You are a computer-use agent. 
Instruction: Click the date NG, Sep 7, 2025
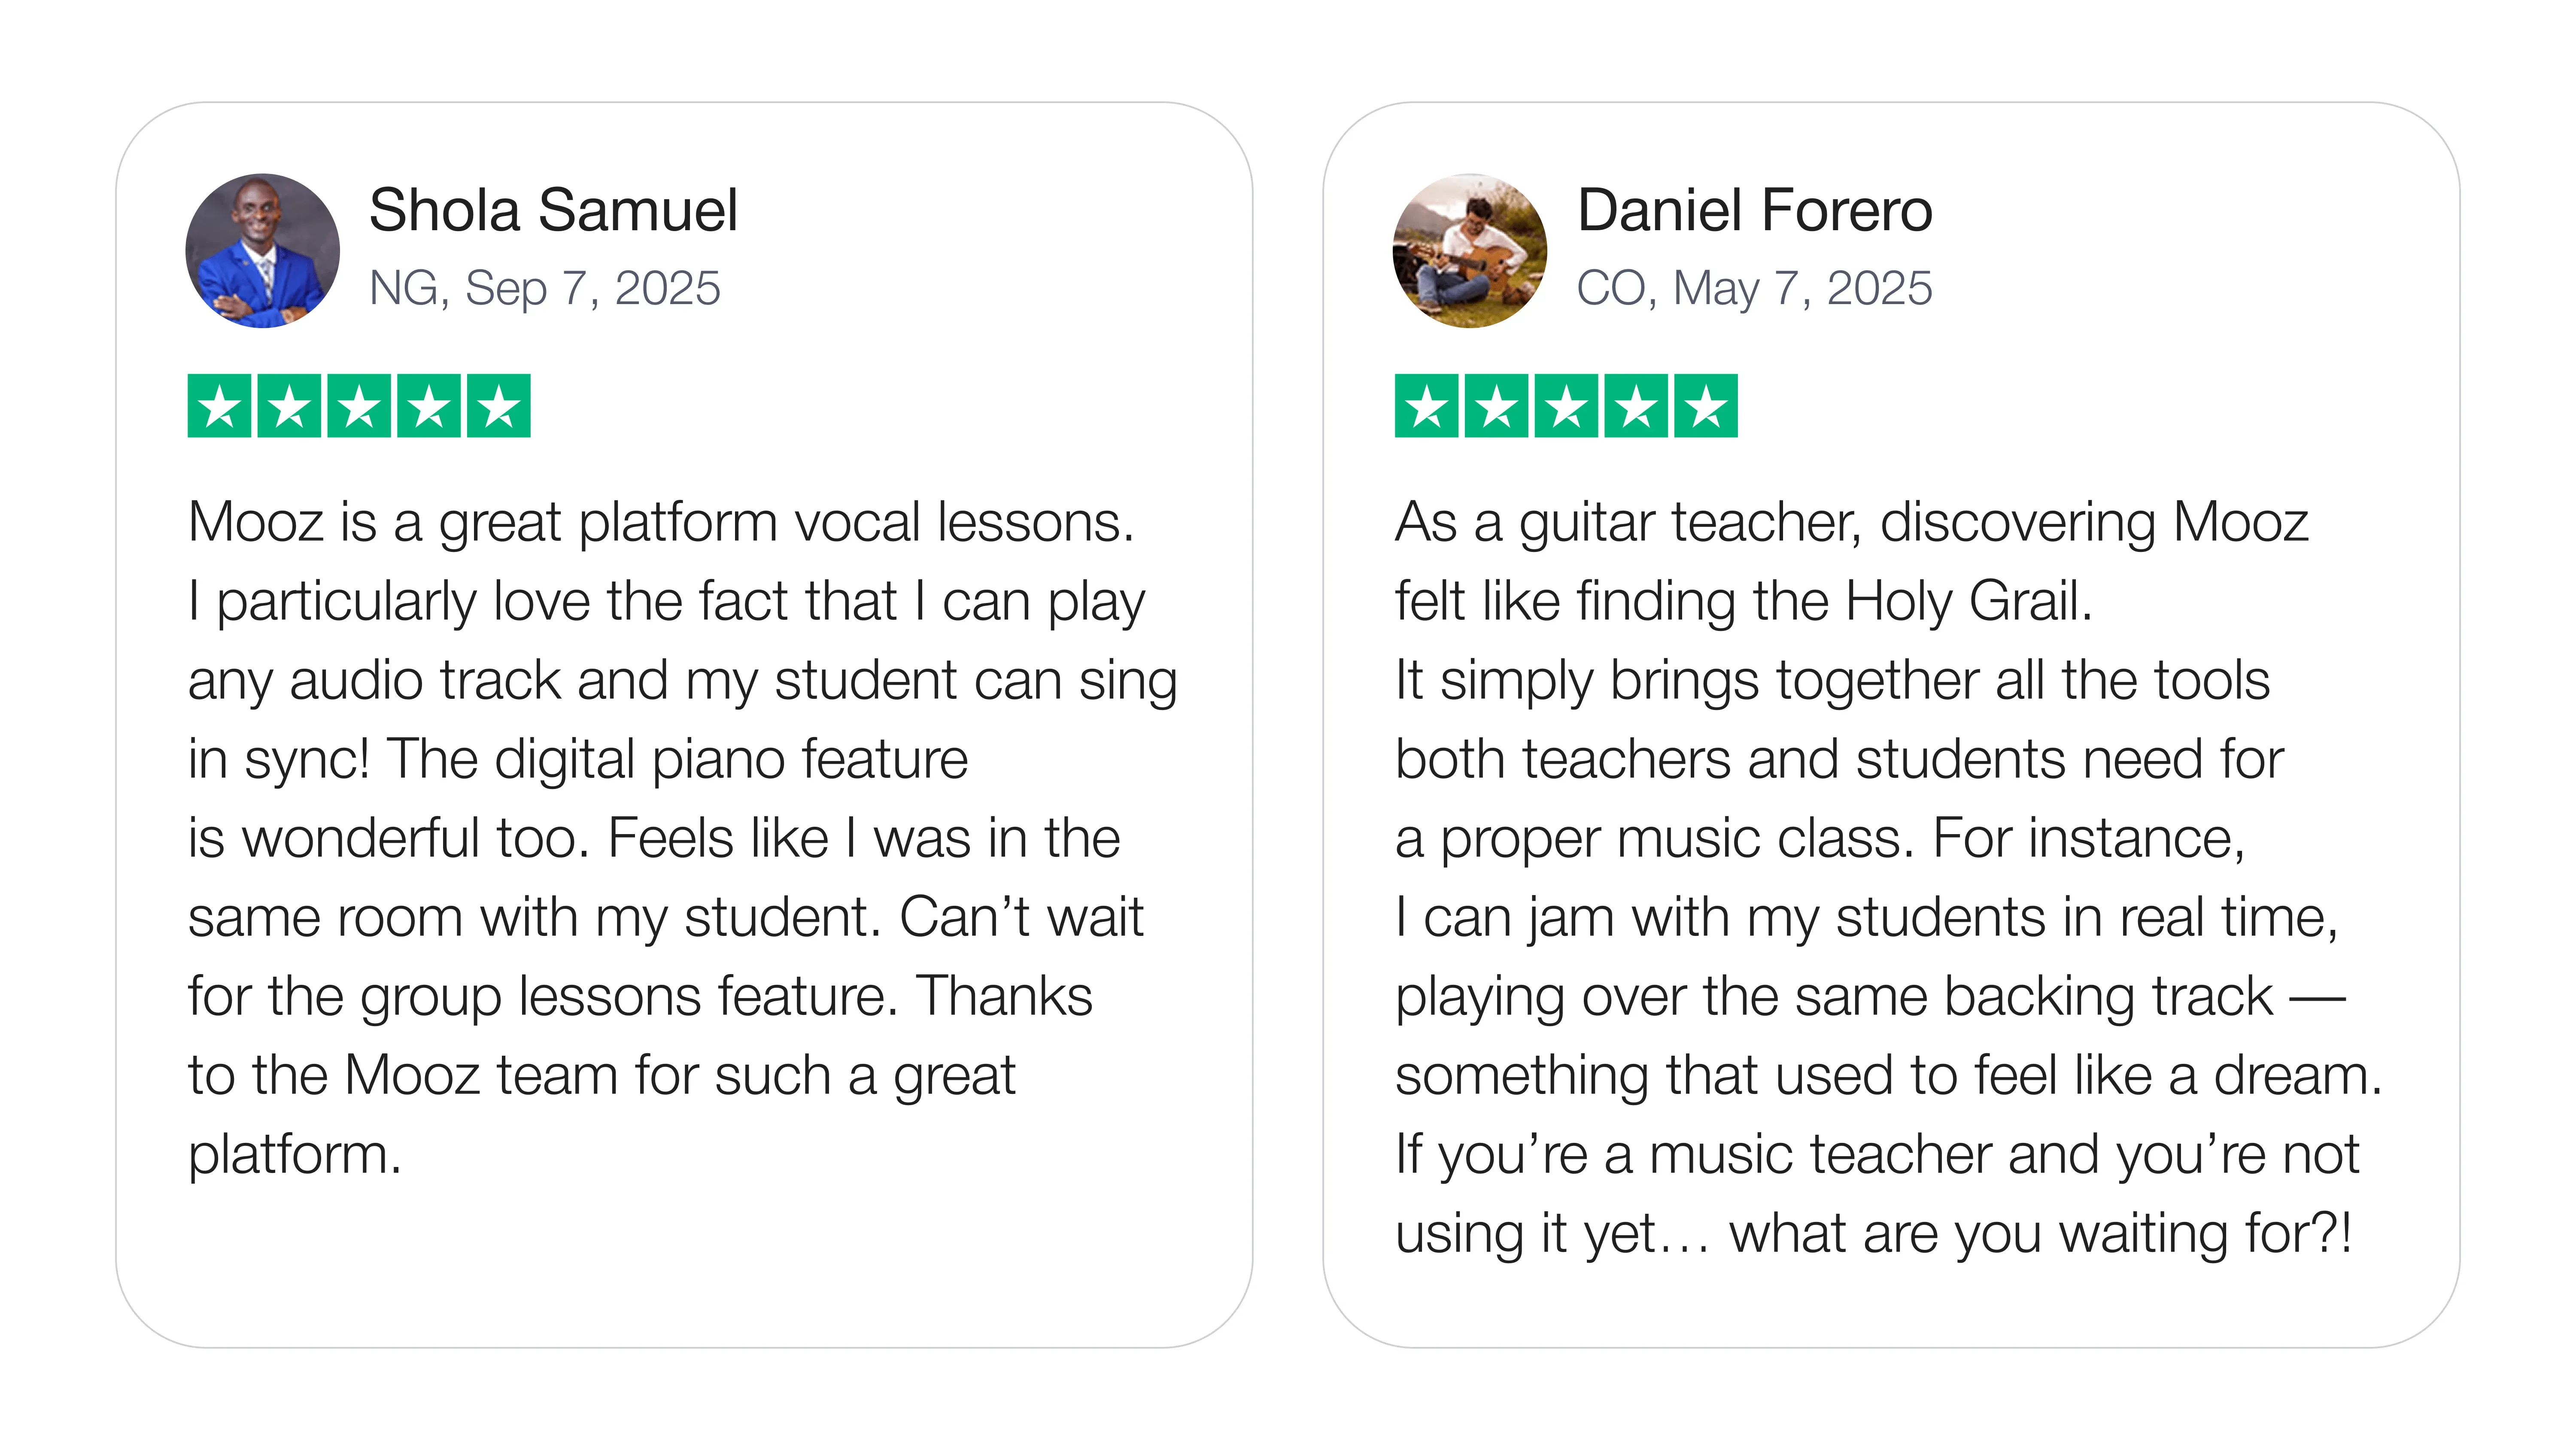[544, 288]
